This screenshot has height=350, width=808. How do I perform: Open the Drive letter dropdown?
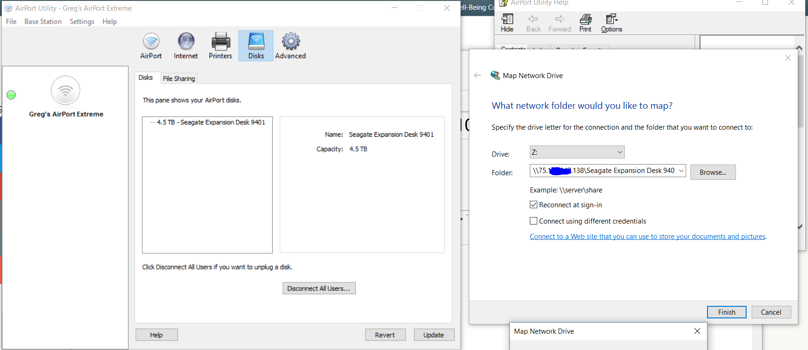[577, 152]
